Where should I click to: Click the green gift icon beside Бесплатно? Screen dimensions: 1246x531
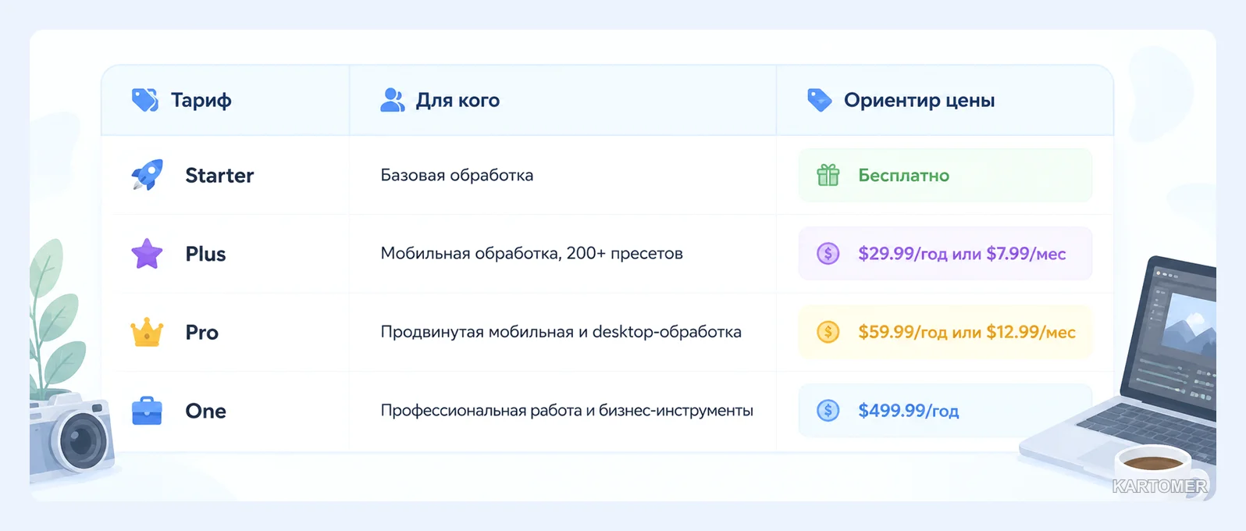click(x=828, y=175)
